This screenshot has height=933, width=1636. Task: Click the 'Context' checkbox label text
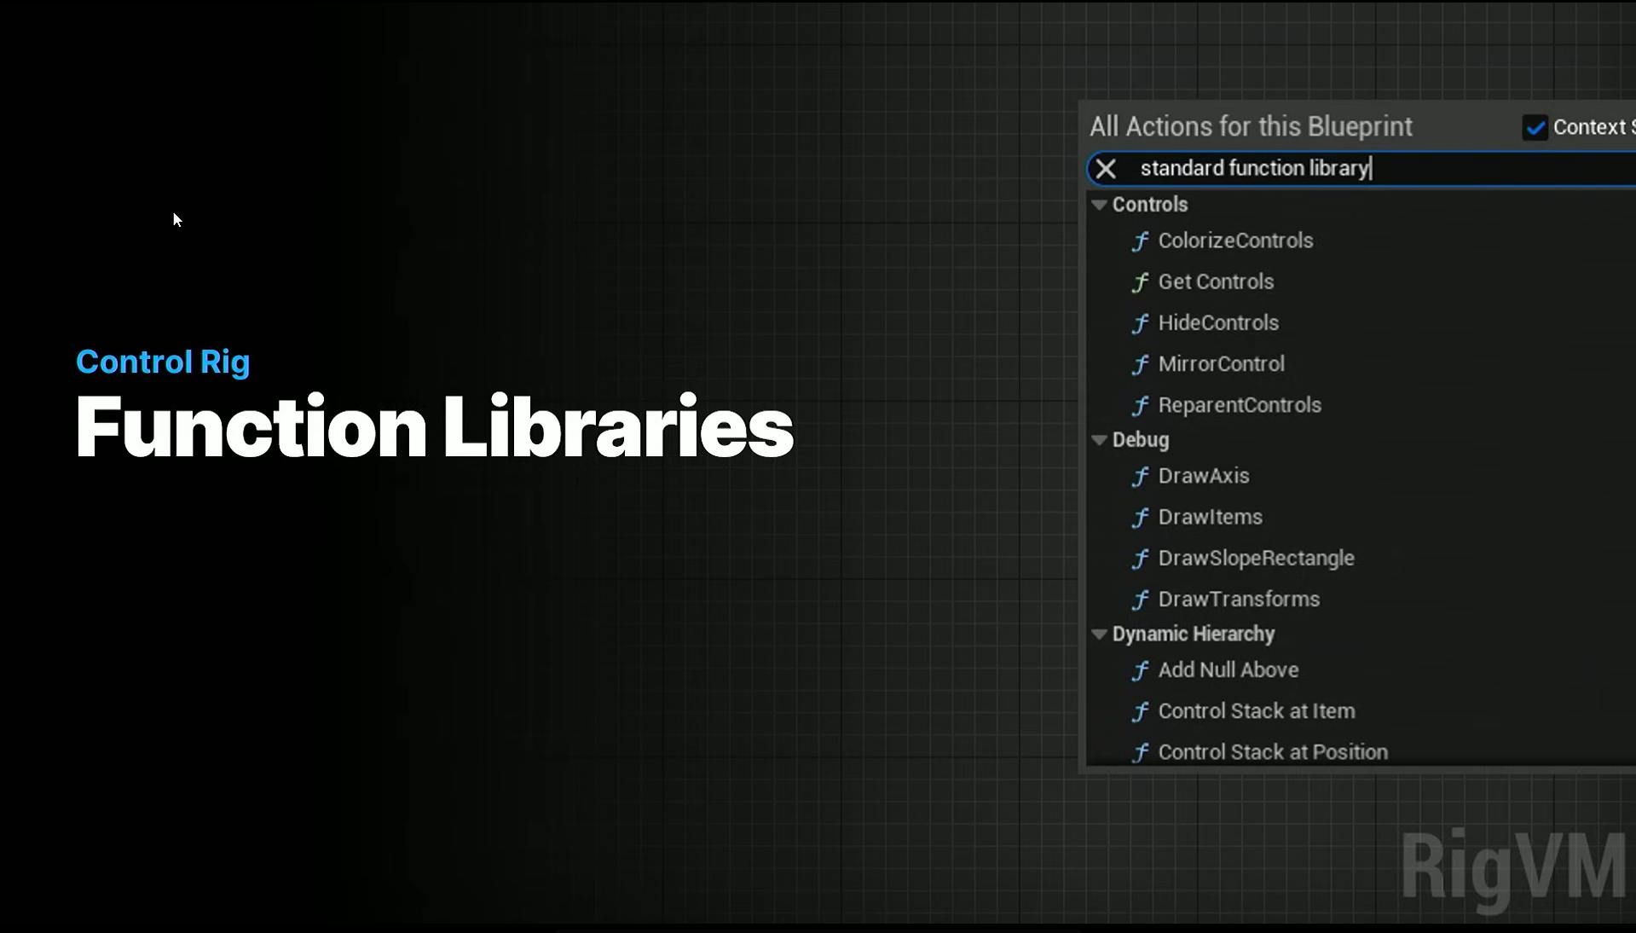pyautogui.click(x=1589, y=127)
